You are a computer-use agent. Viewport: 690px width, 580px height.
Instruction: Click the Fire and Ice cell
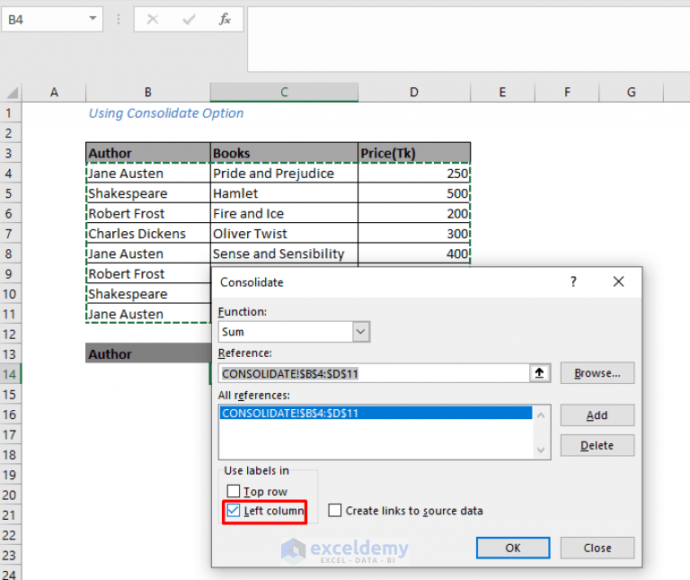tap(284, 214)
